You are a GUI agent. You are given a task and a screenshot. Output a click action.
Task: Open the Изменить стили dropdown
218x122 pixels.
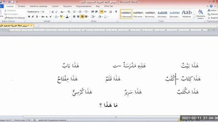tap(201, 14)
